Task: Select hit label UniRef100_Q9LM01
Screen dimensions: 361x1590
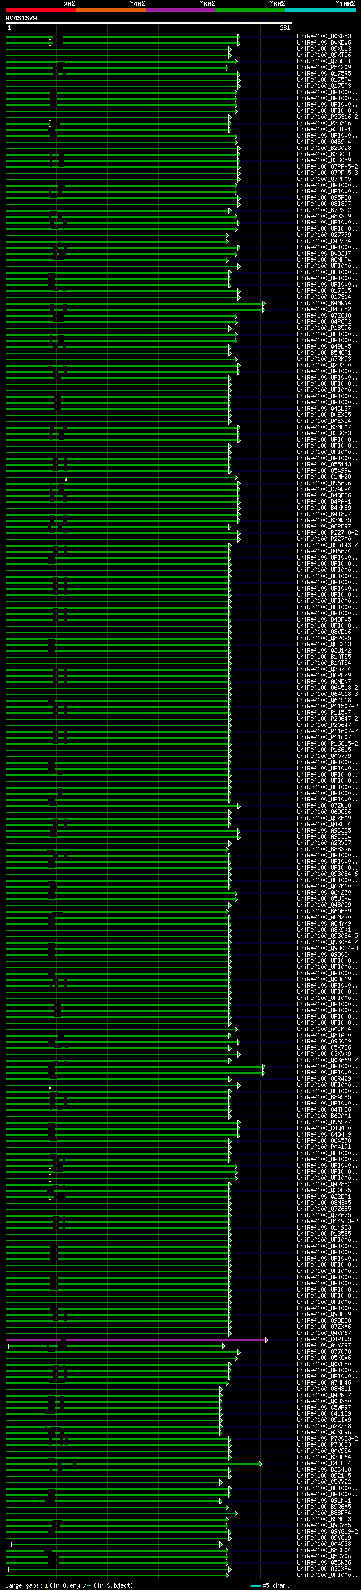Action: (x=324, y=1500)
